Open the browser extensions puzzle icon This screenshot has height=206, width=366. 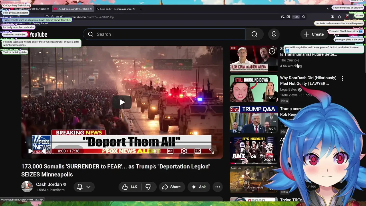tap(339, 17)
